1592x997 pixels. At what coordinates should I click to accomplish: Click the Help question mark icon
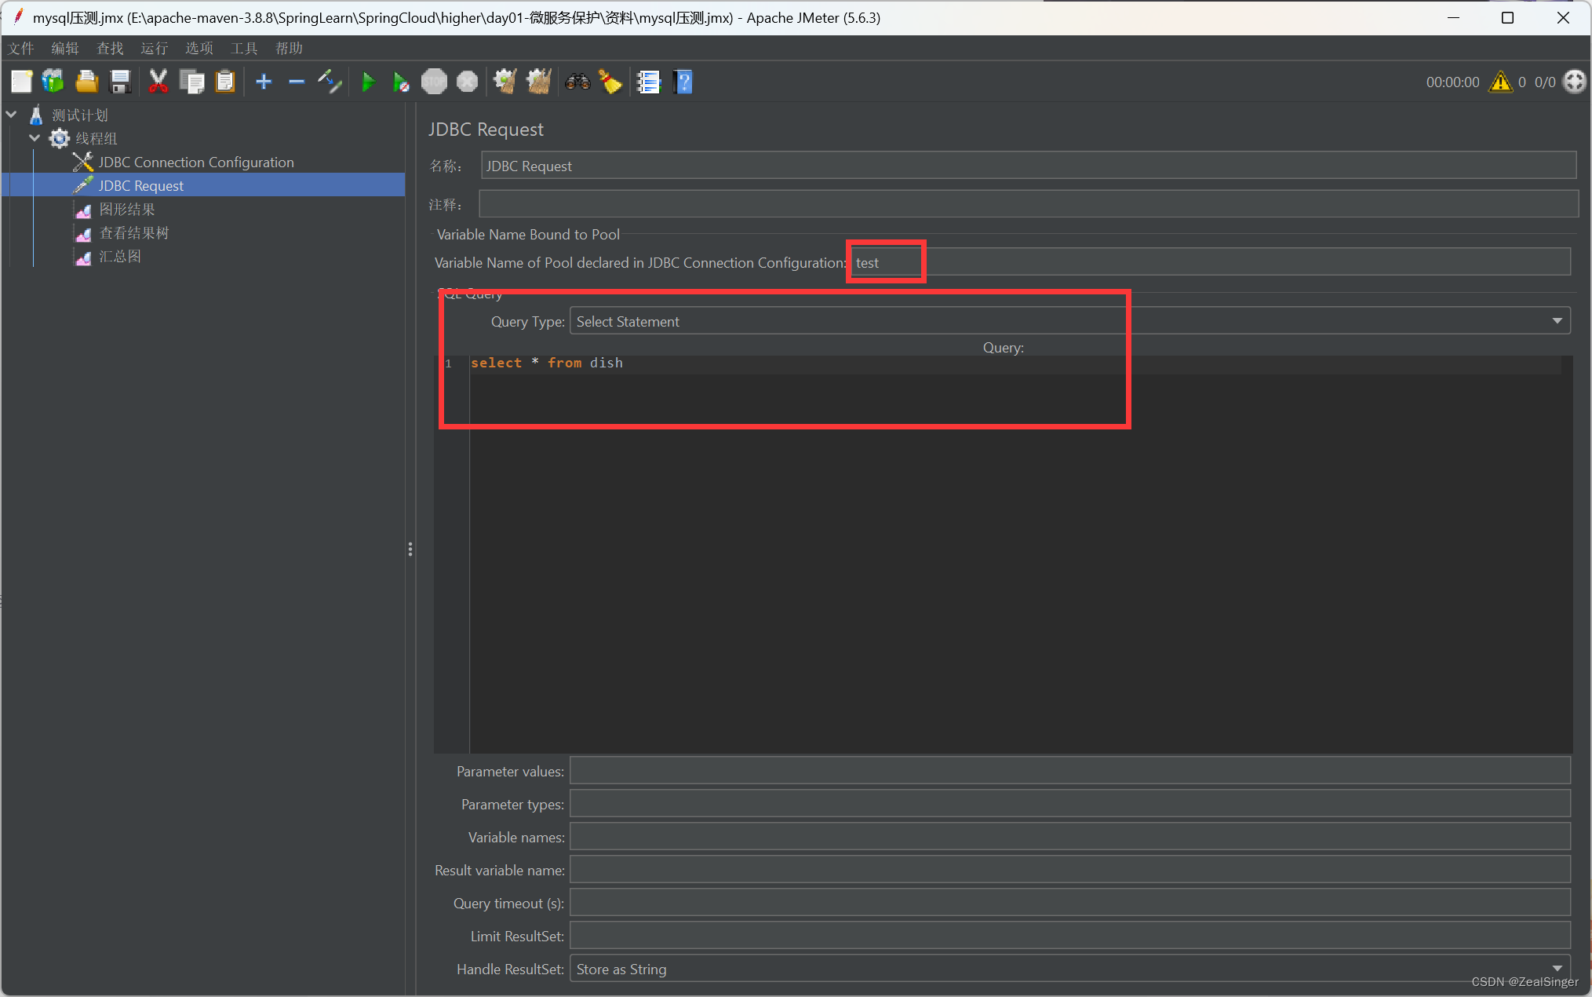point(683,82)
